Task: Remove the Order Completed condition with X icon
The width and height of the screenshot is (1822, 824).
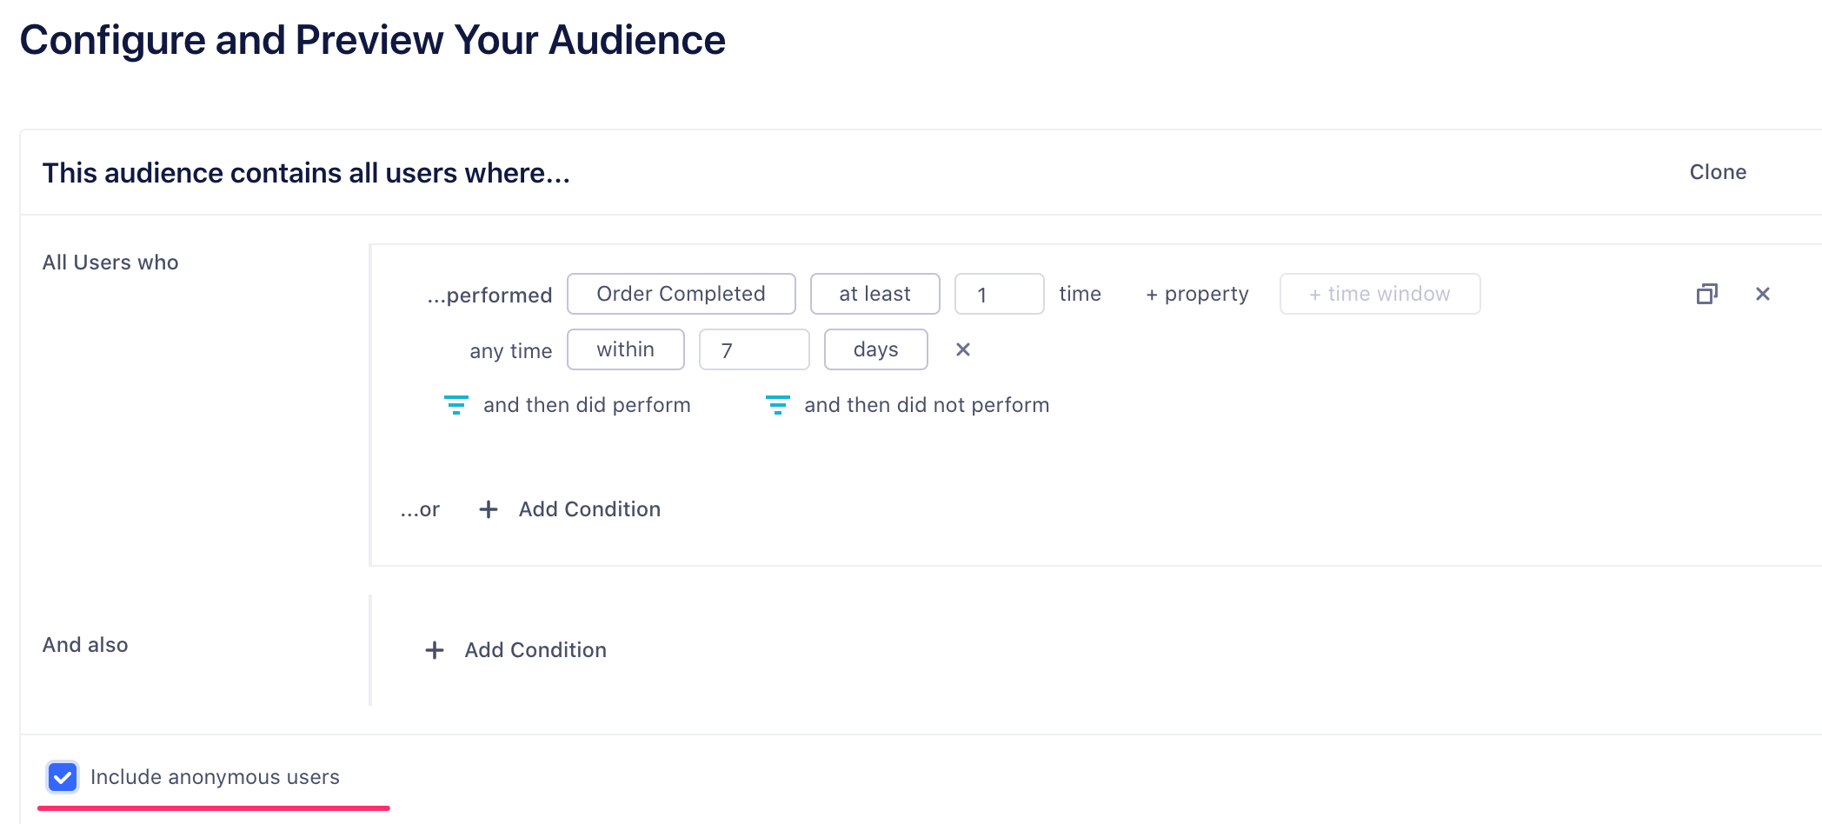Action: click(x=1763, y=294)
